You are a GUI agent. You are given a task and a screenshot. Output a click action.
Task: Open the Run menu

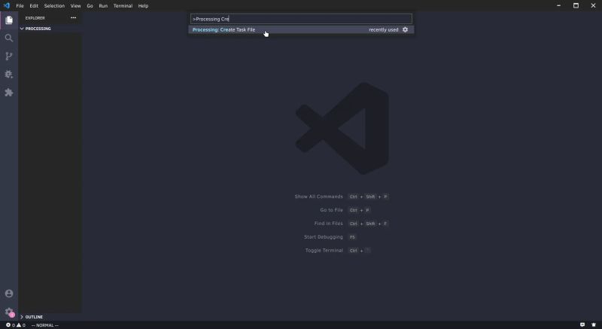click(x=103, y=6)
